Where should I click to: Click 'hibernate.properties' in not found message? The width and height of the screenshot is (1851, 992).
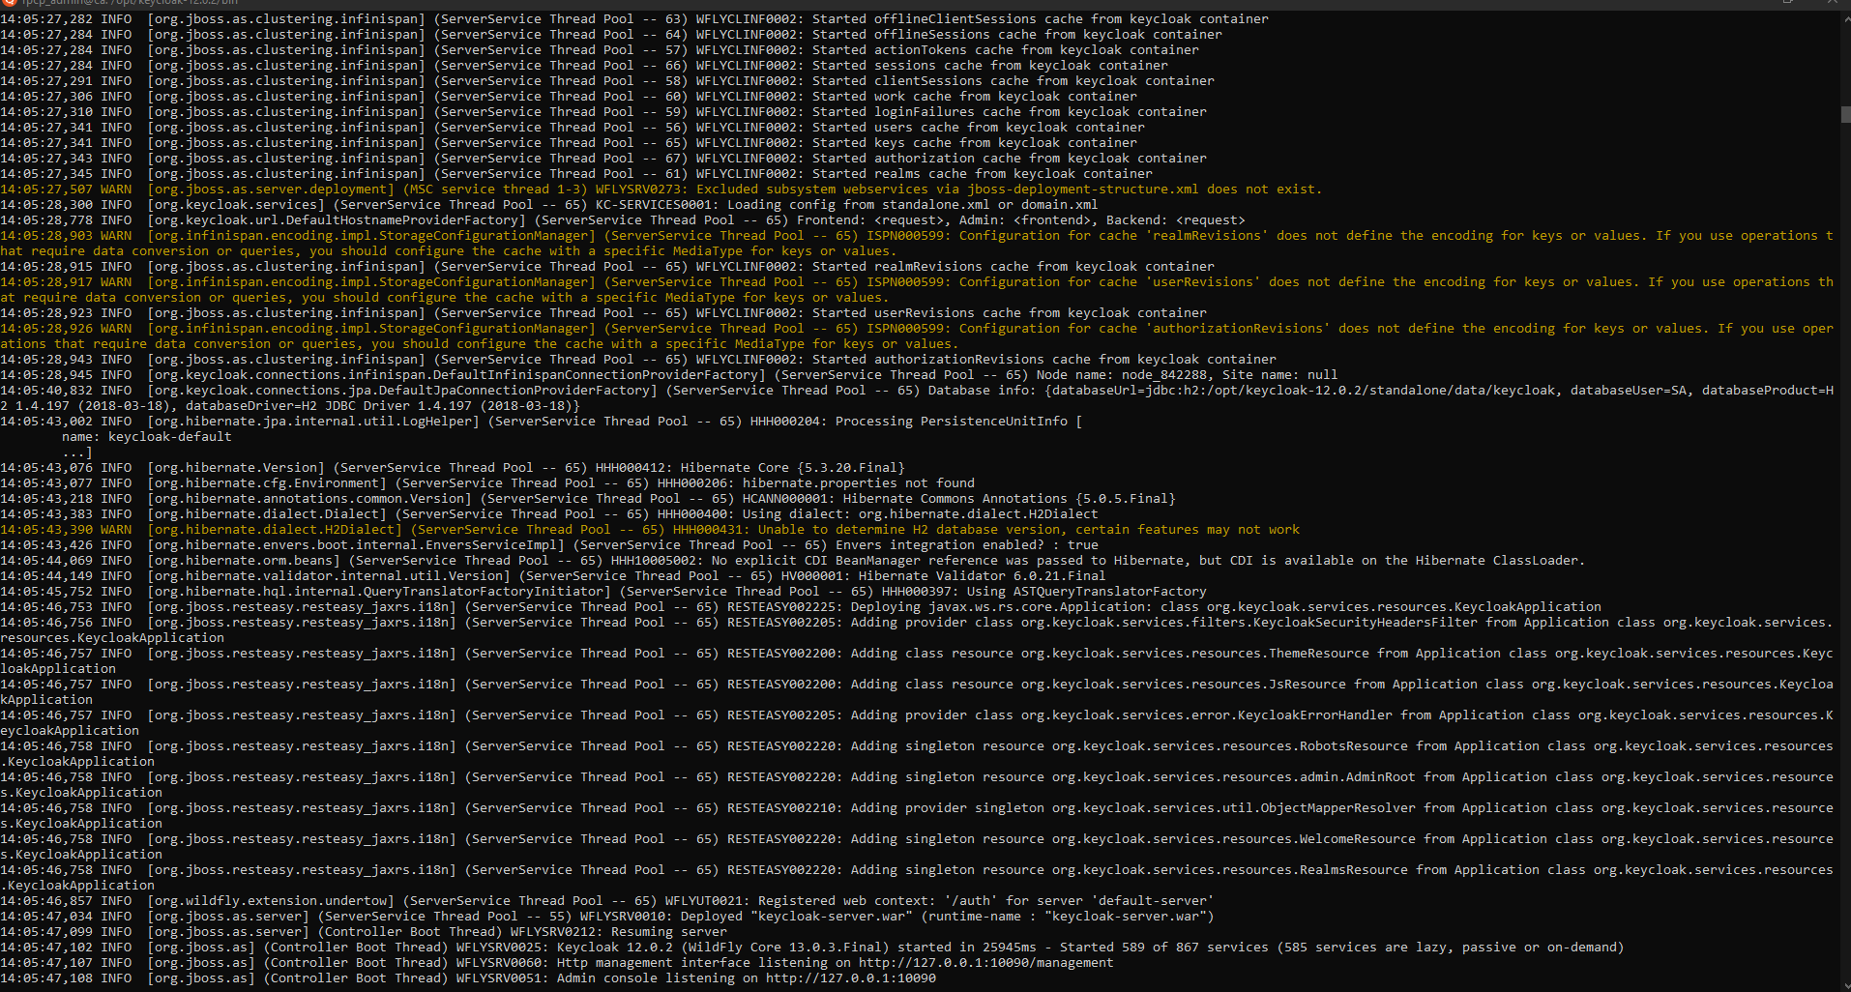(x=820, y=482)
